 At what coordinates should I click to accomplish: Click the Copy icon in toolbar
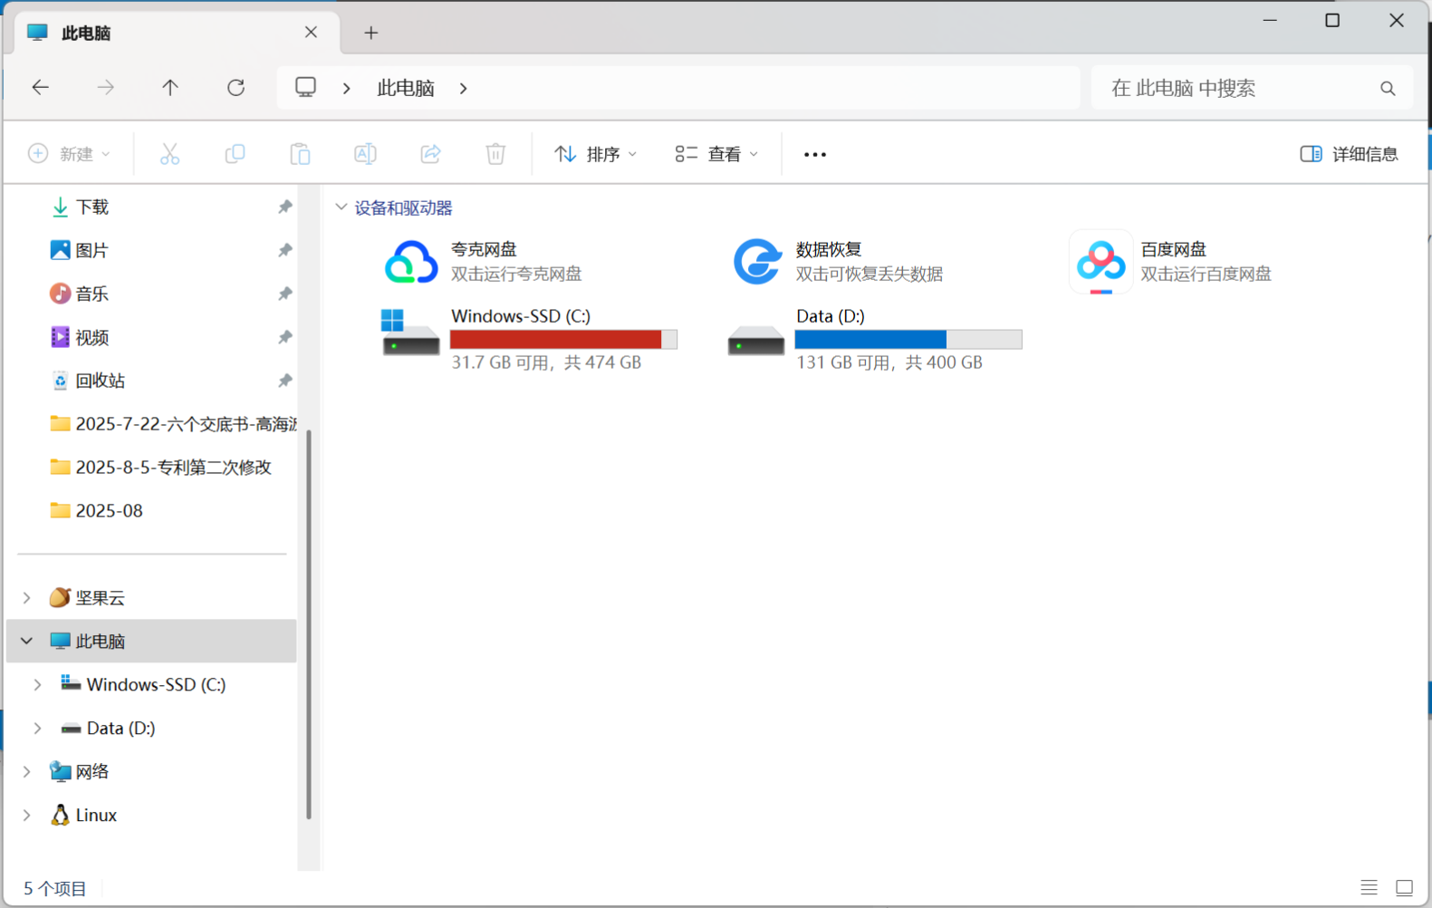tap(235, 154)
